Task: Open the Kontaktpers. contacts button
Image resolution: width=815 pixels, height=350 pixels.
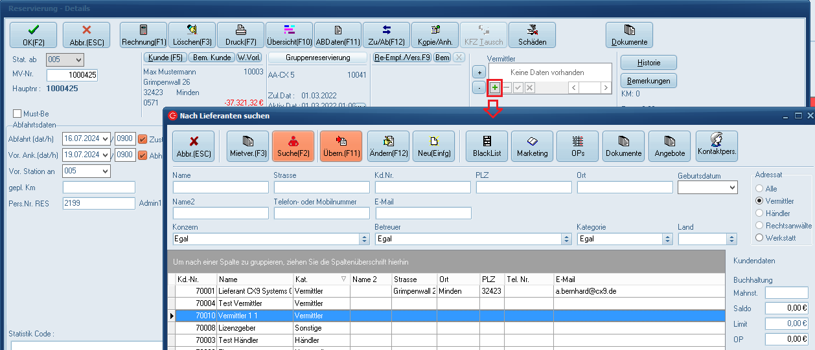Action: (x=717, y=146)
